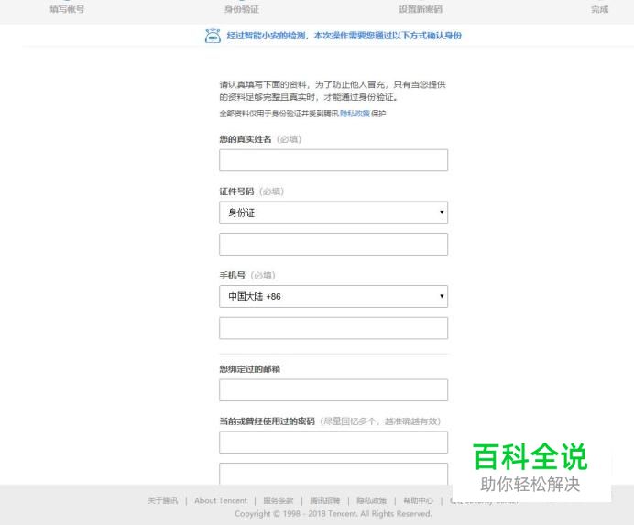This screenshot has width=634, height=525.
Task: Click the 当前或曾经使用过的密码 label
Action: point(267,421)
